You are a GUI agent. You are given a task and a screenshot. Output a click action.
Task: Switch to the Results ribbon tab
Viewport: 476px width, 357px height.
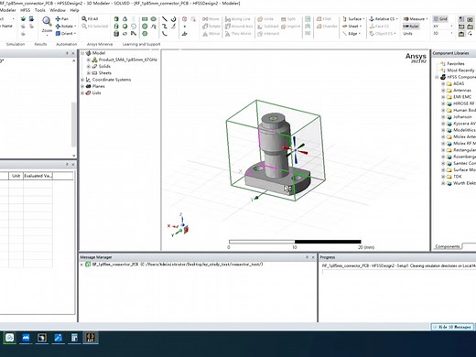(x=40, y=44)
